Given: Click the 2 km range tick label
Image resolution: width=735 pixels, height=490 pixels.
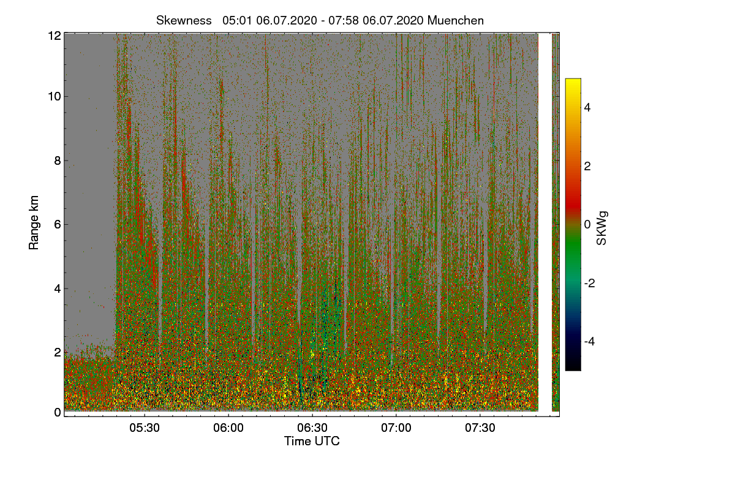Looking at the screenshot, I should (x=57, y=352).
